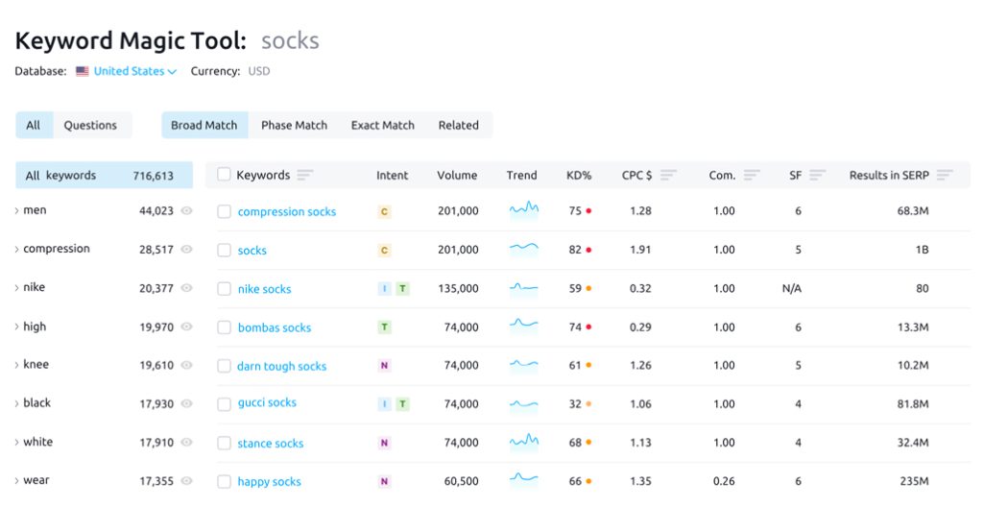Click the N intent badge for darn tough socks

384,365
